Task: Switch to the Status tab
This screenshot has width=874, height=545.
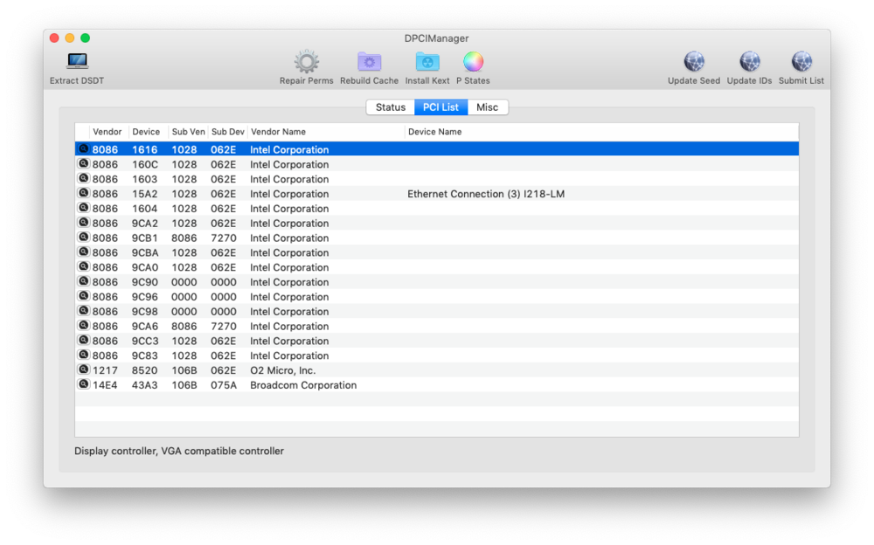Action: [390, 107]
